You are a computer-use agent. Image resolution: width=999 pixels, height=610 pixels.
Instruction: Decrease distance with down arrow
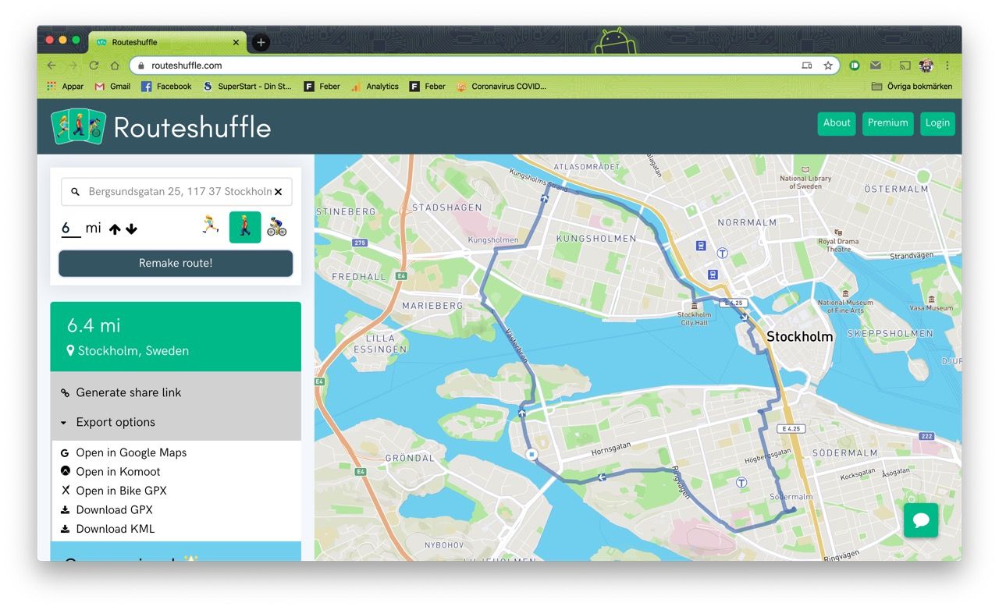pyautogui.click(x=131, y=229)
